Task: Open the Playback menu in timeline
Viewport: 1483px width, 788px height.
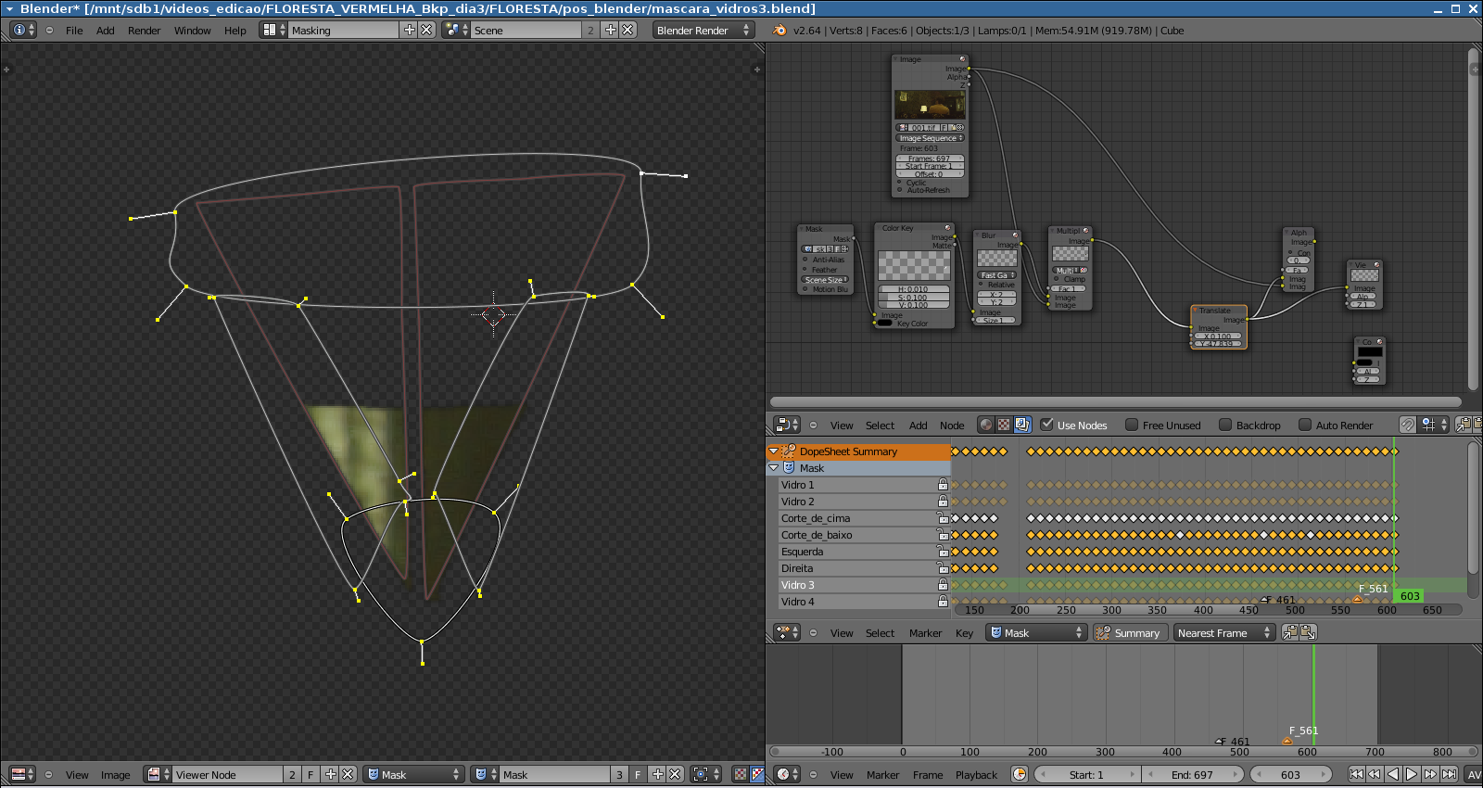Action: pos(976,775)
